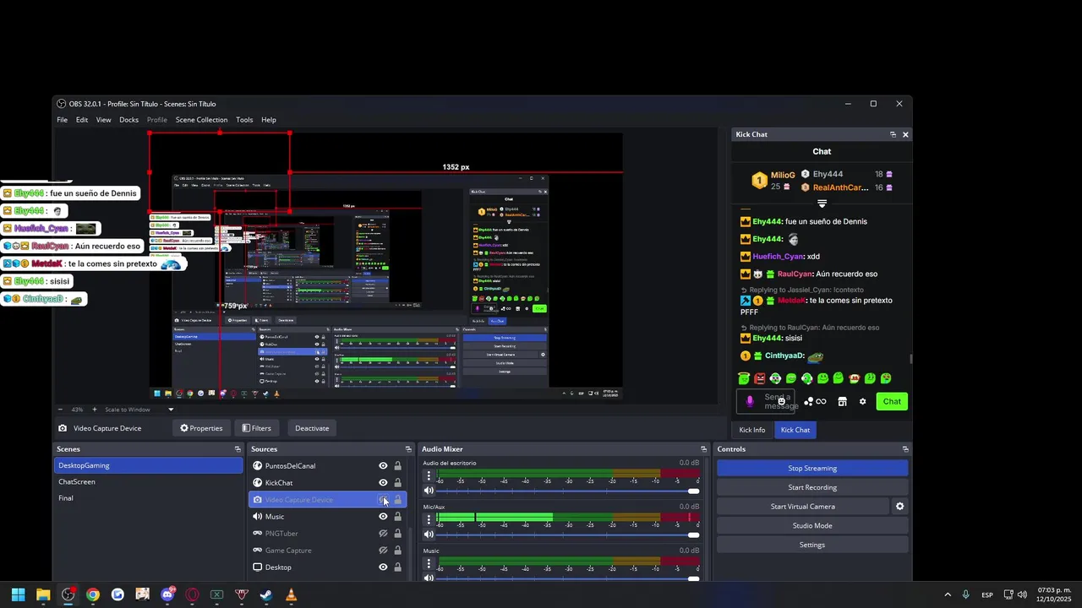Toggle lock on Music source
Screen dimensions: 1082x608
coord(397,517)
